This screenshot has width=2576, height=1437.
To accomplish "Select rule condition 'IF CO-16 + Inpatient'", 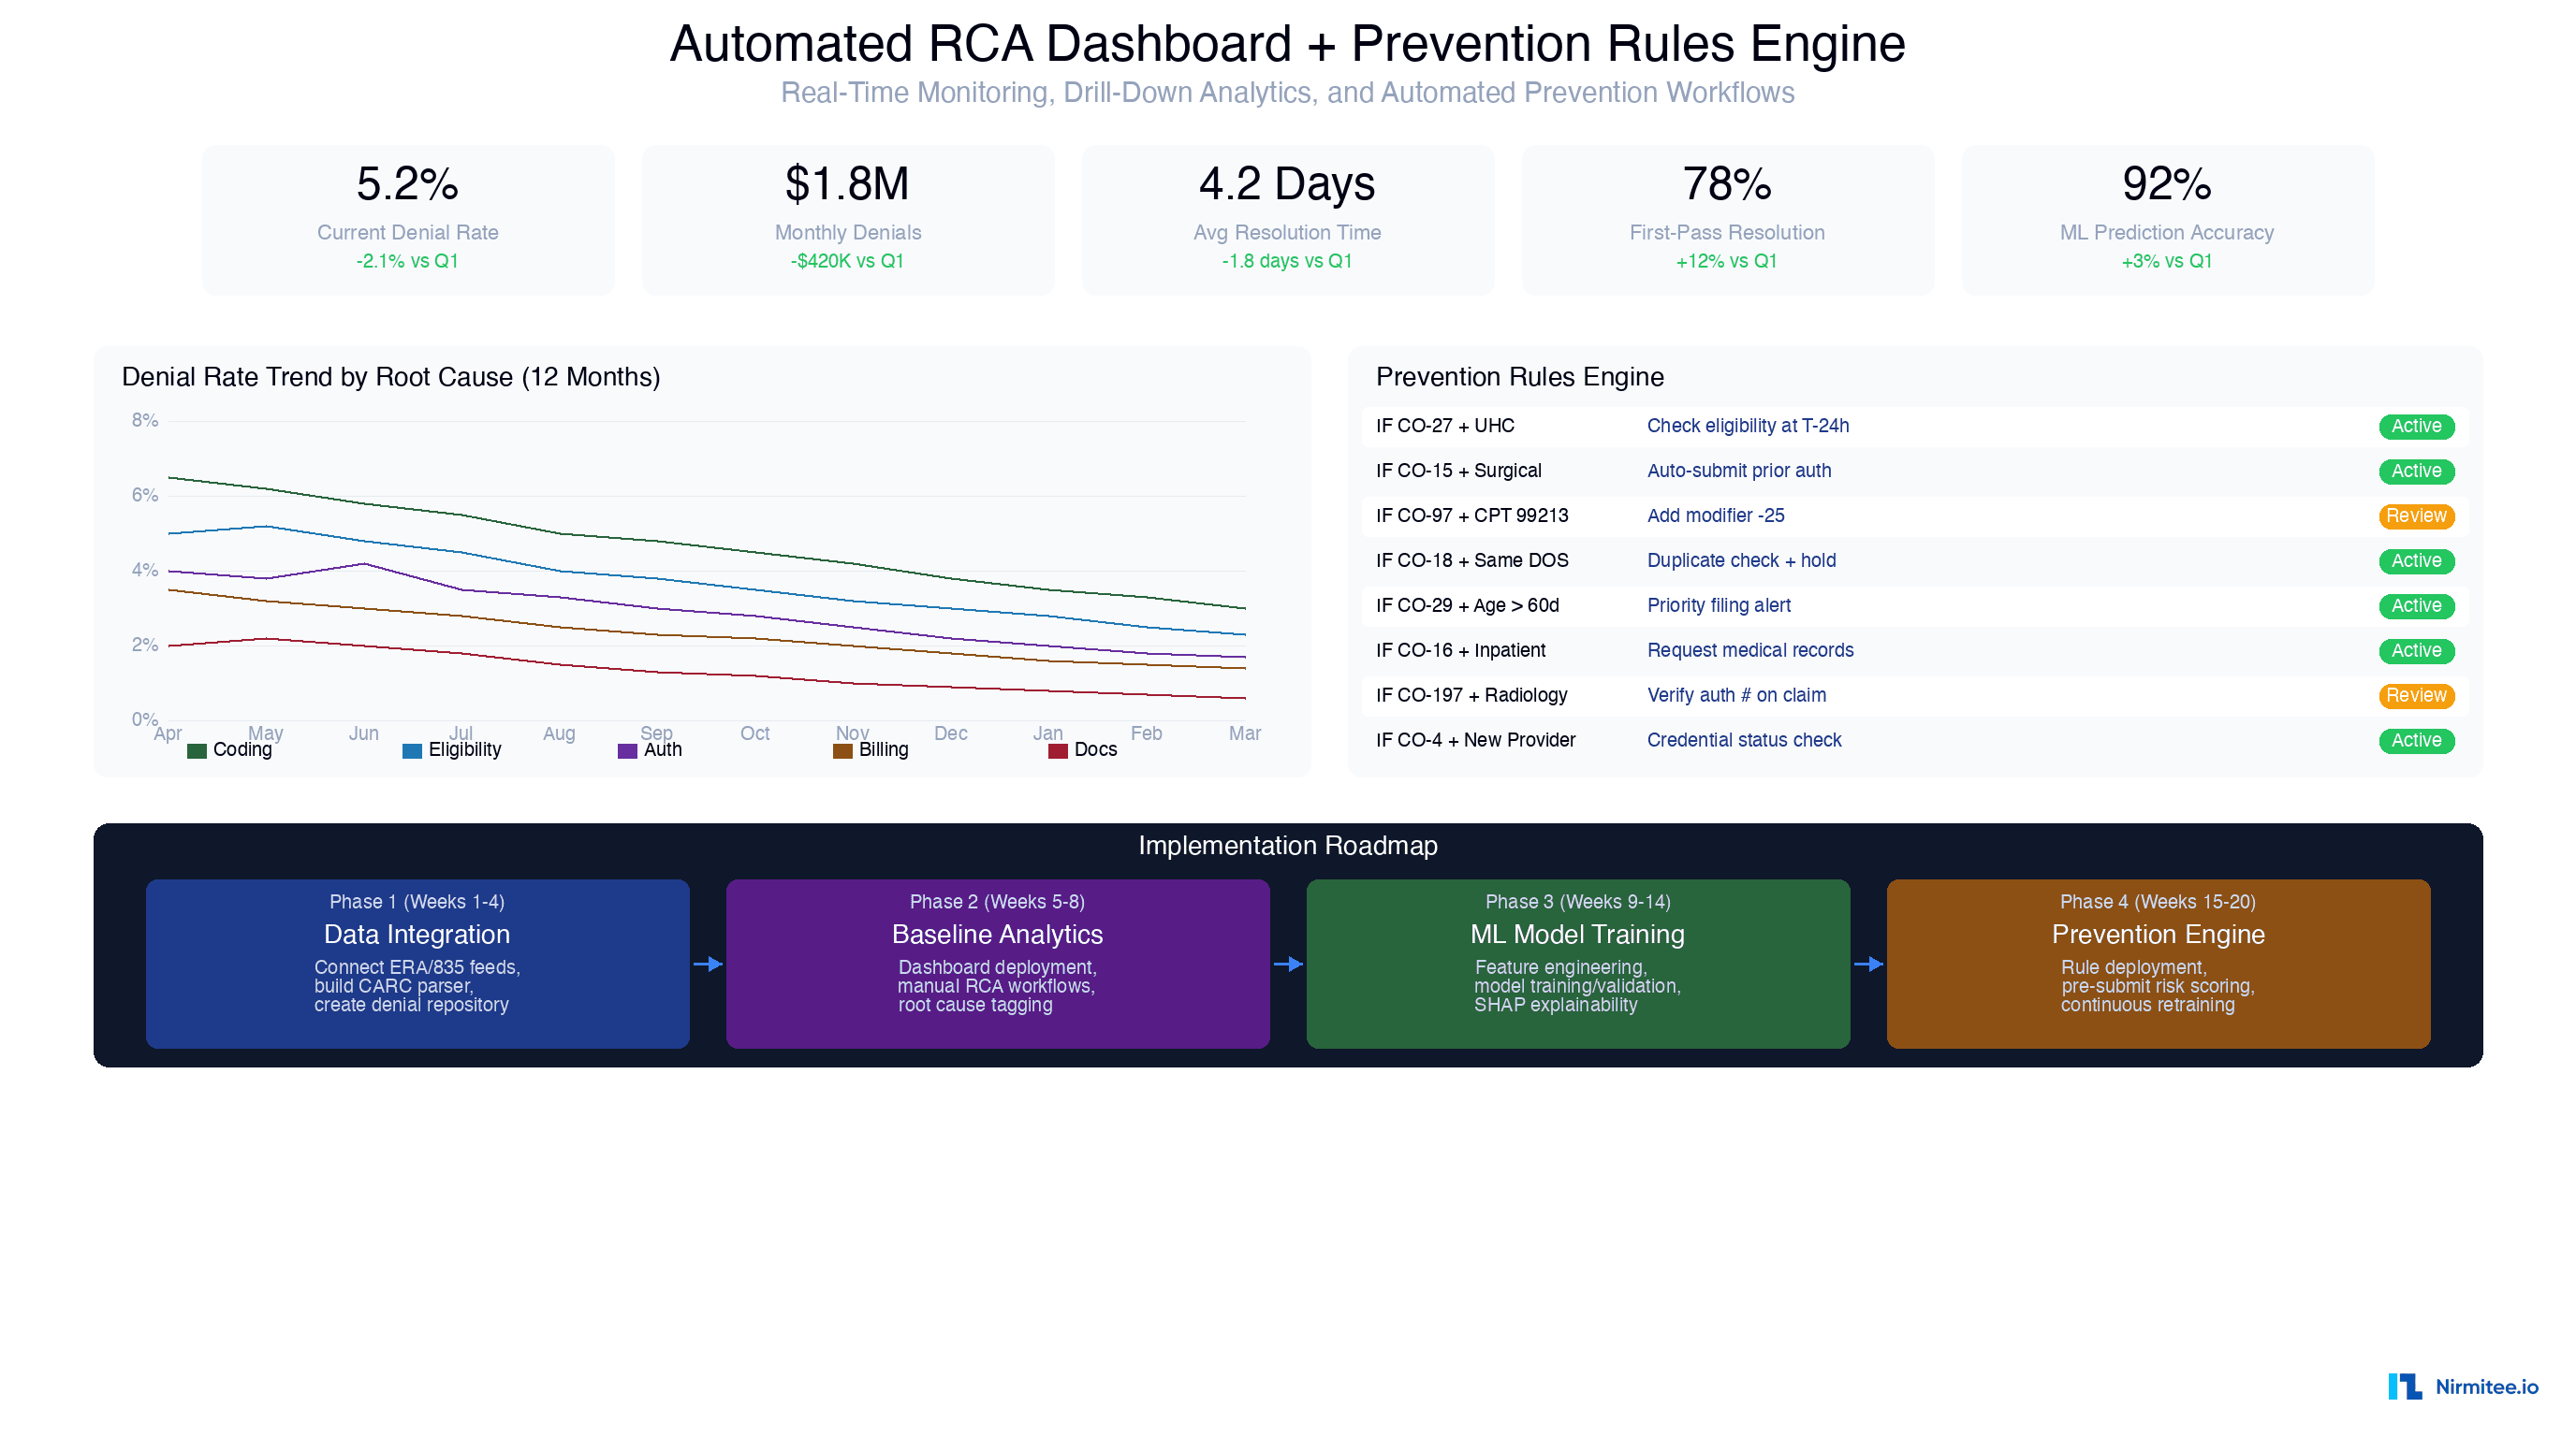I will 1461,650.
